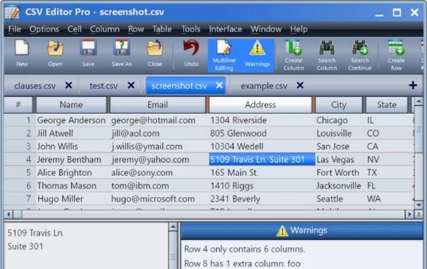Undo the last action via Undo icon
427x269 pixels.
coord(191,54)
